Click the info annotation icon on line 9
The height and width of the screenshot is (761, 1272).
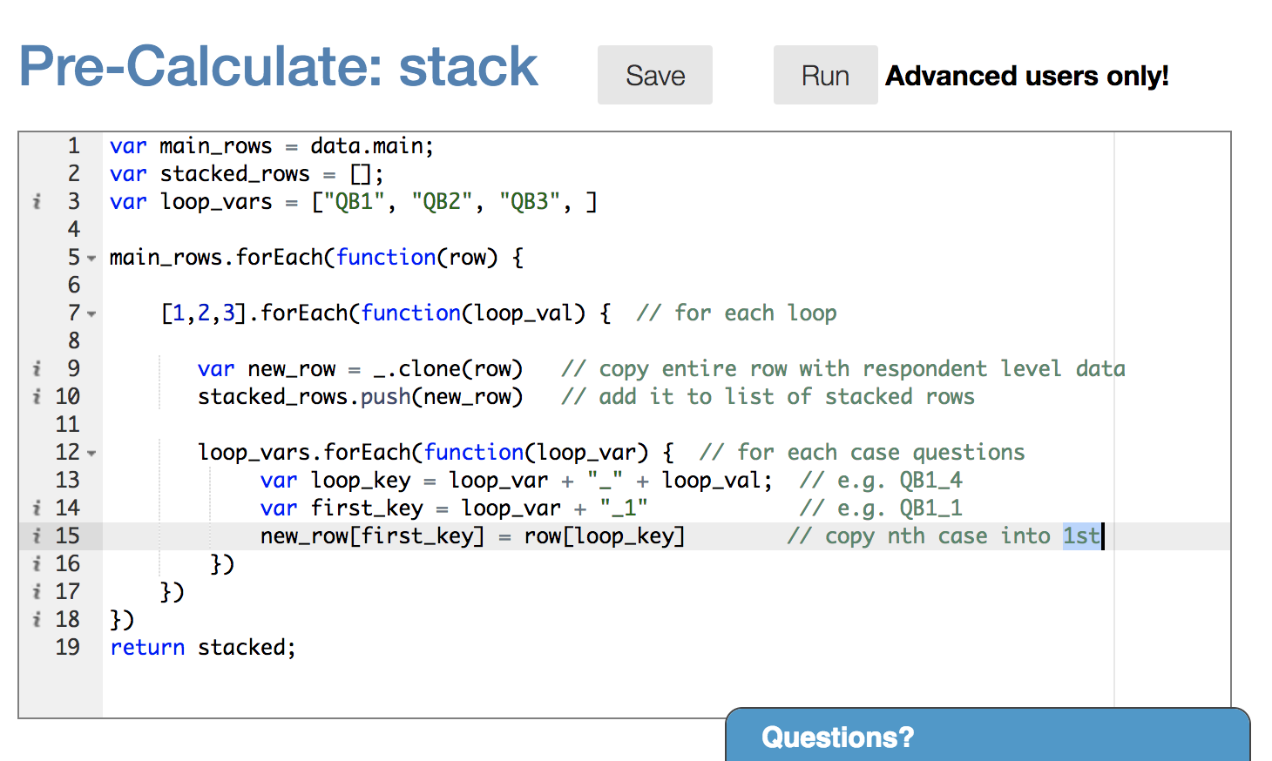click(37, 369)
